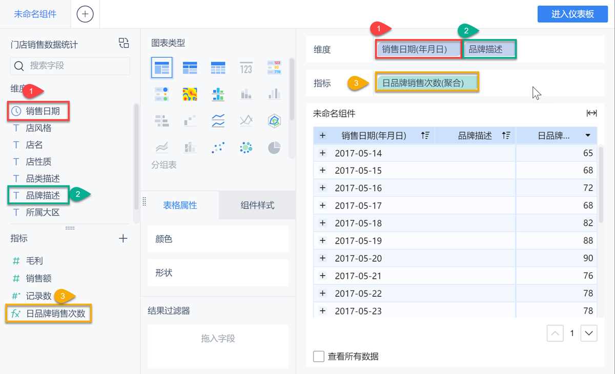Expand the 2017-05-16 row

click(x=322, y=188)
